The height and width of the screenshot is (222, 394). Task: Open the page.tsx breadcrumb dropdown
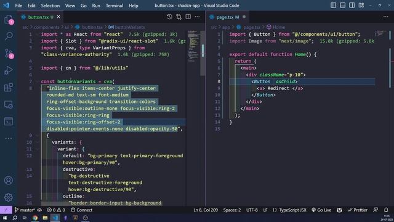(248, 27)
